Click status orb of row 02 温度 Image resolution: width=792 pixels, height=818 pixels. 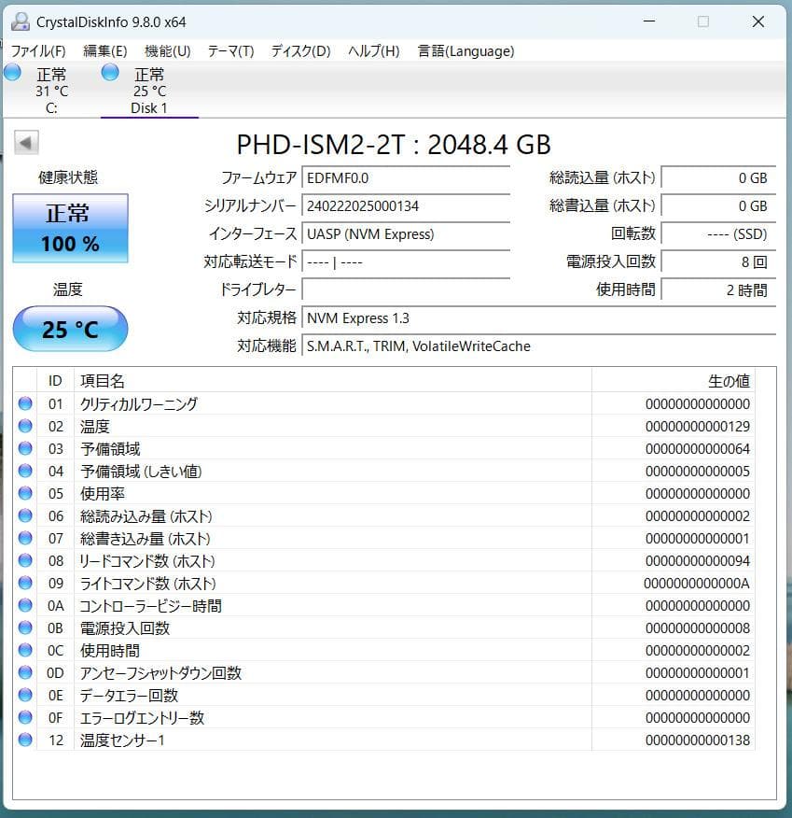pos(25,426)
